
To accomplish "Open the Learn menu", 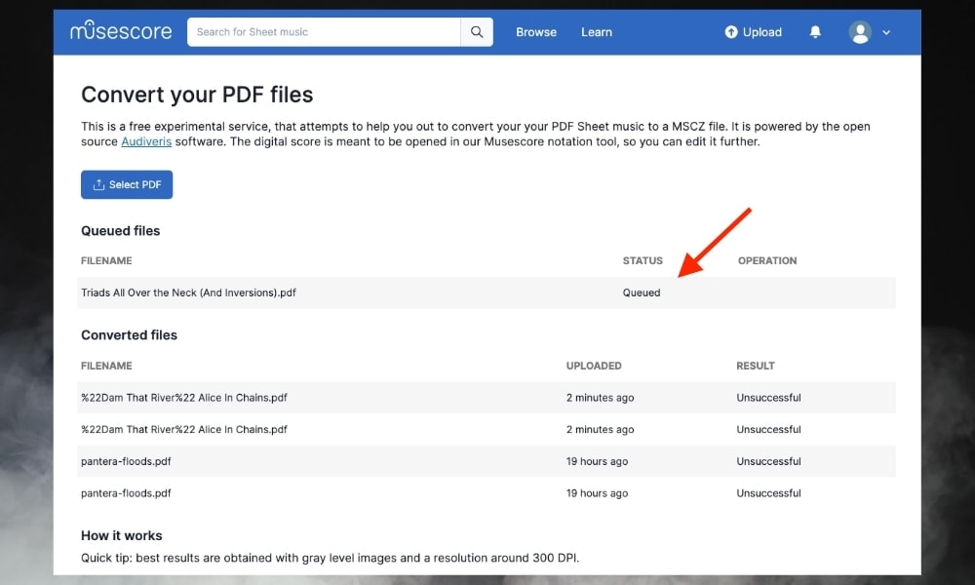I will [x=597, y=32].
